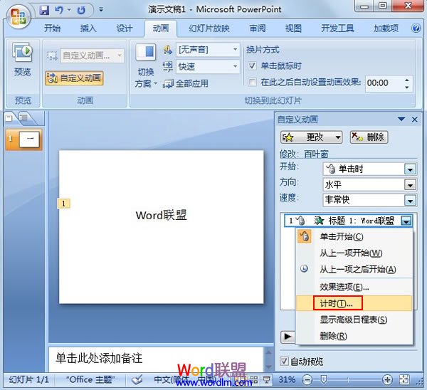This screenshot has height=390, width=427.
Task: Enable 在此之后自动设置动画效果 checkbox
Action: [x=252, y=83]
